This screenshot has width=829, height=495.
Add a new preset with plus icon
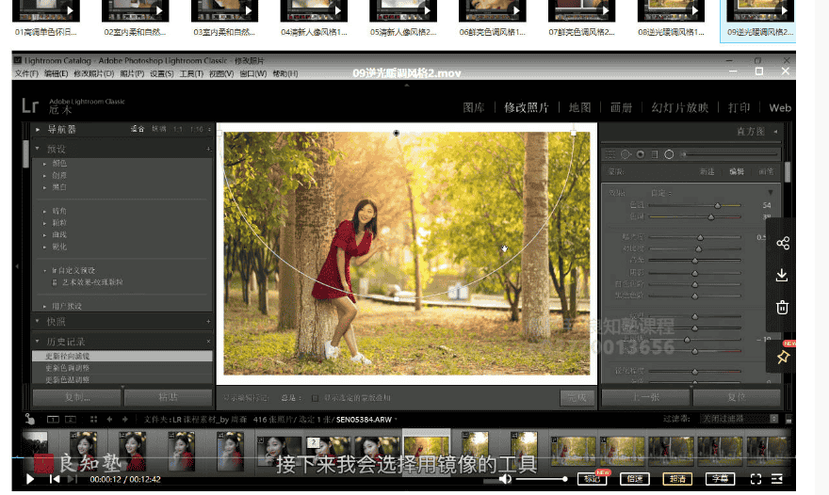pyautogui.click(x=208, y=150)
